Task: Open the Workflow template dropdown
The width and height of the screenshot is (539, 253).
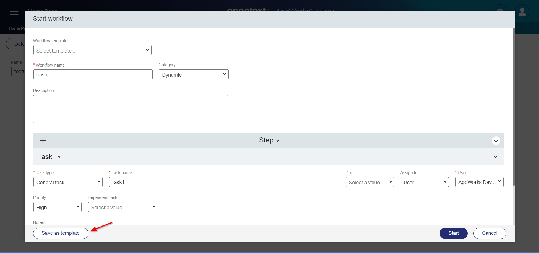Action: [92, 50]
